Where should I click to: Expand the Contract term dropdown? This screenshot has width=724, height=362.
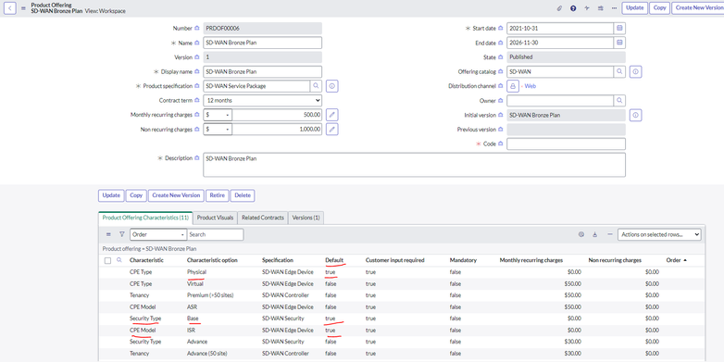point(262,101)
